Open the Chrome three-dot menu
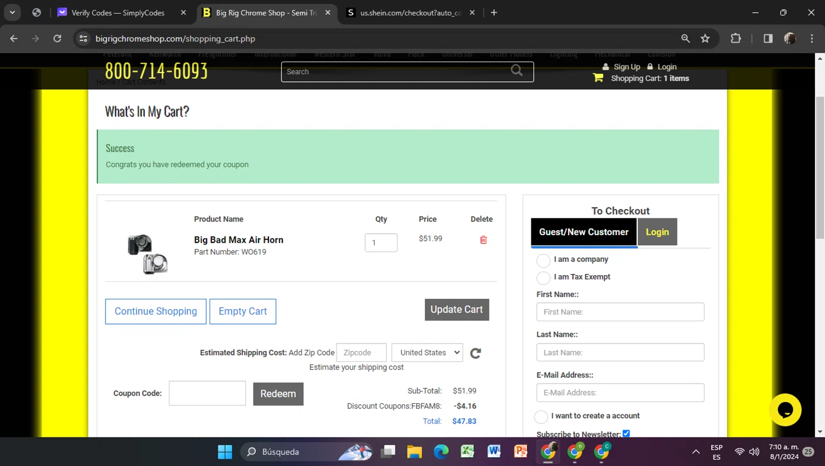The width and height of the screenshot is (825, 466). click(x=812, y=39)
